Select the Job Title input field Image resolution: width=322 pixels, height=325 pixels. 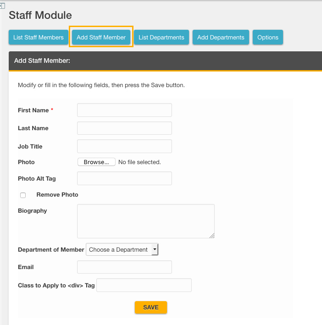pyautogui.click(x=124, y=147)
